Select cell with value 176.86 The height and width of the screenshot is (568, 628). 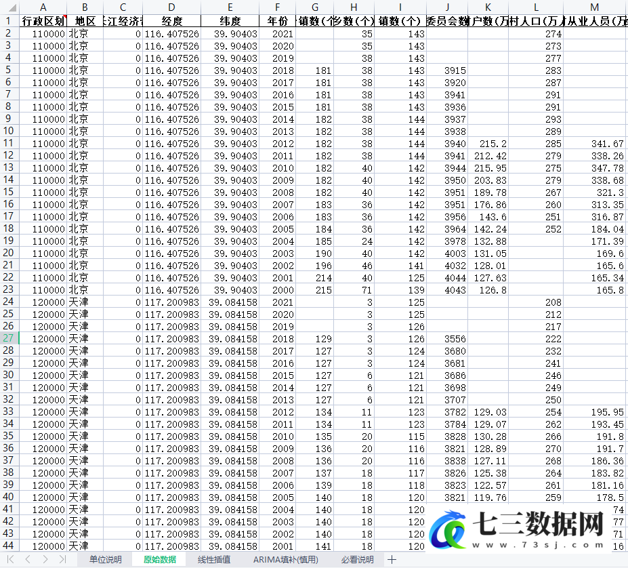pos(488,205)
